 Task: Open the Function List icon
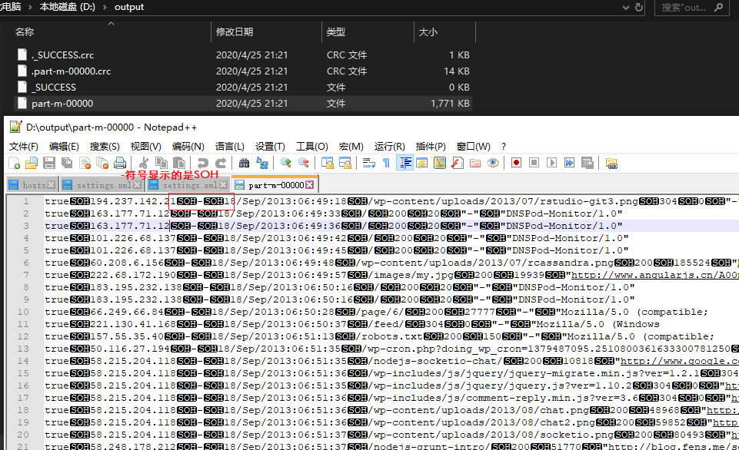(457, 164)
